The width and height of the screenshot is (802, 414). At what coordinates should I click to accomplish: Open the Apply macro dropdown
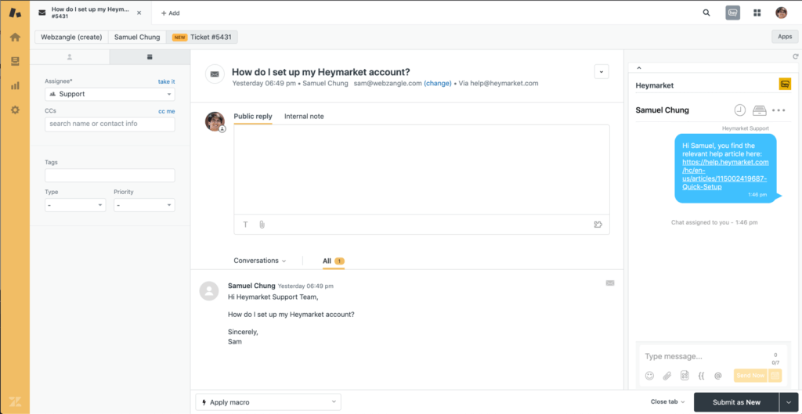(x=268, y=402)
